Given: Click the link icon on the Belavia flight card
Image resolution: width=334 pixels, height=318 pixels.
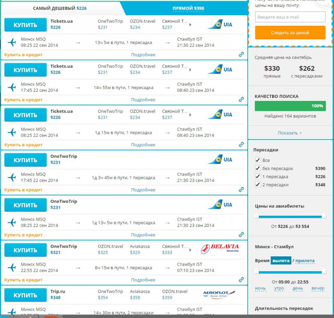Looking at the screenshot, I should point(241,279).
